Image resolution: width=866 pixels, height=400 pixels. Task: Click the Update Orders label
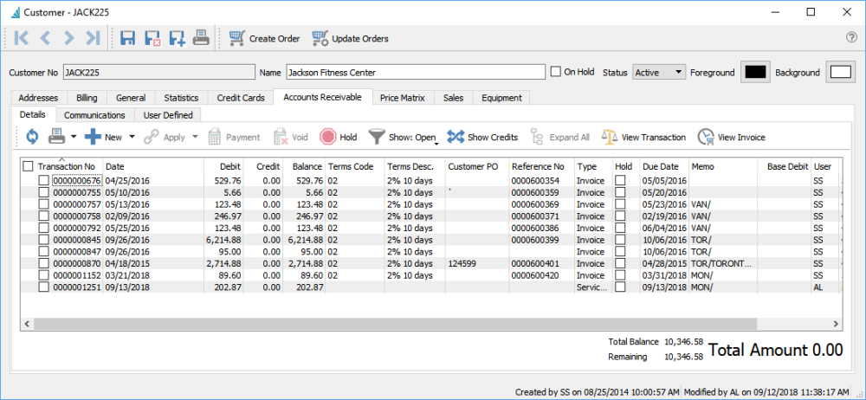(360, 39)
